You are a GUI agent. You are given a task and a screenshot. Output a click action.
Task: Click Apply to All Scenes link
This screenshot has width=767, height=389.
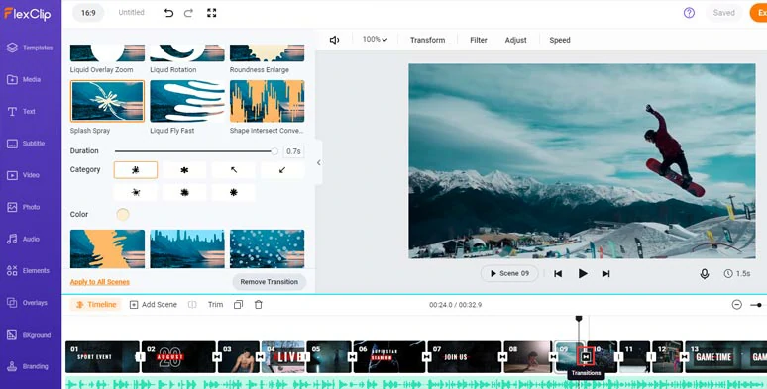point(100,282)
